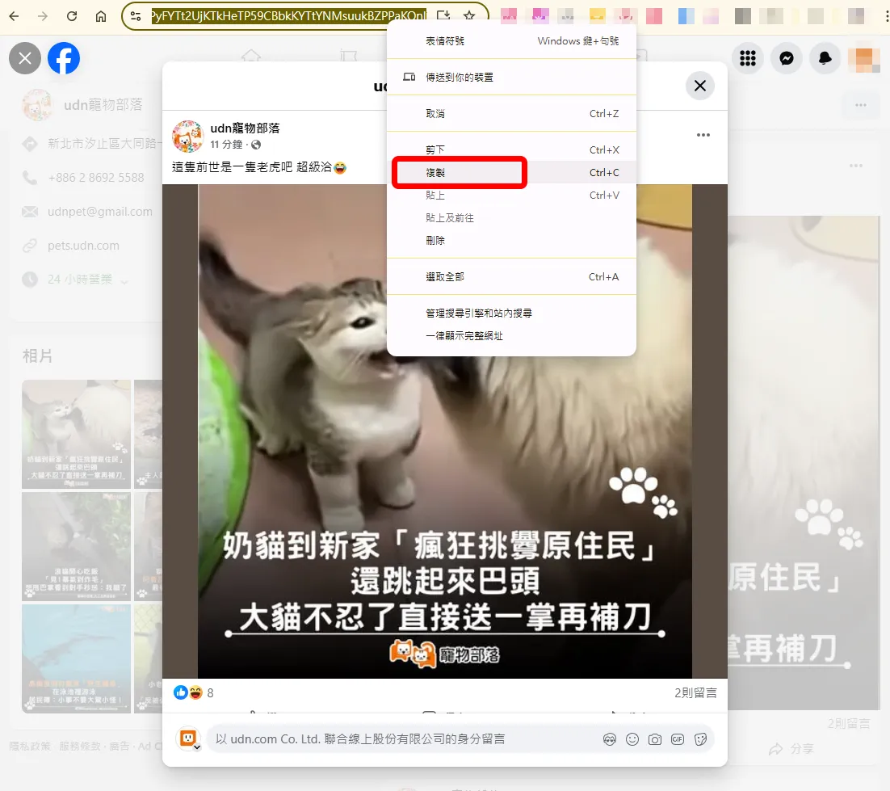Pick 貼上及前往 from the context menu
Viewport: 890px width, 791px height.
pos(449,218)
